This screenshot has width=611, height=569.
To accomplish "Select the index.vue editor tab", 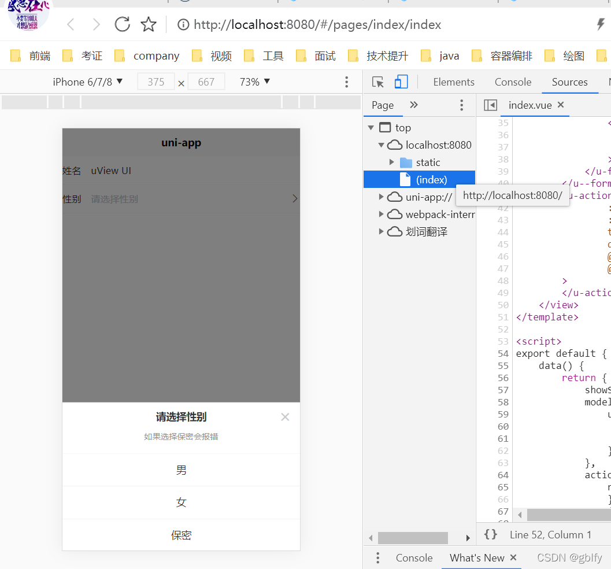I will coord(529,105).
